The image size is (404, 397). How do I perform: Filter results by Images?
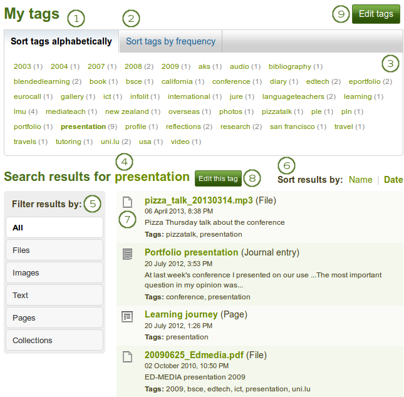coord(54,273)
